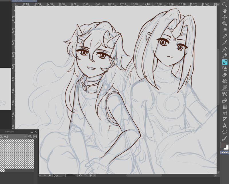Image resolution: width=229 pixels, height=184 pixels.
Task: Select the Pen tool
Action: tap(225, 49)
